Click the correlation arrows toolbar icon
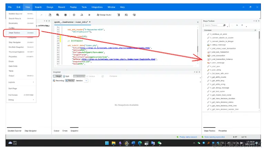This screenshot has height=150, width=264. [82, 15]
